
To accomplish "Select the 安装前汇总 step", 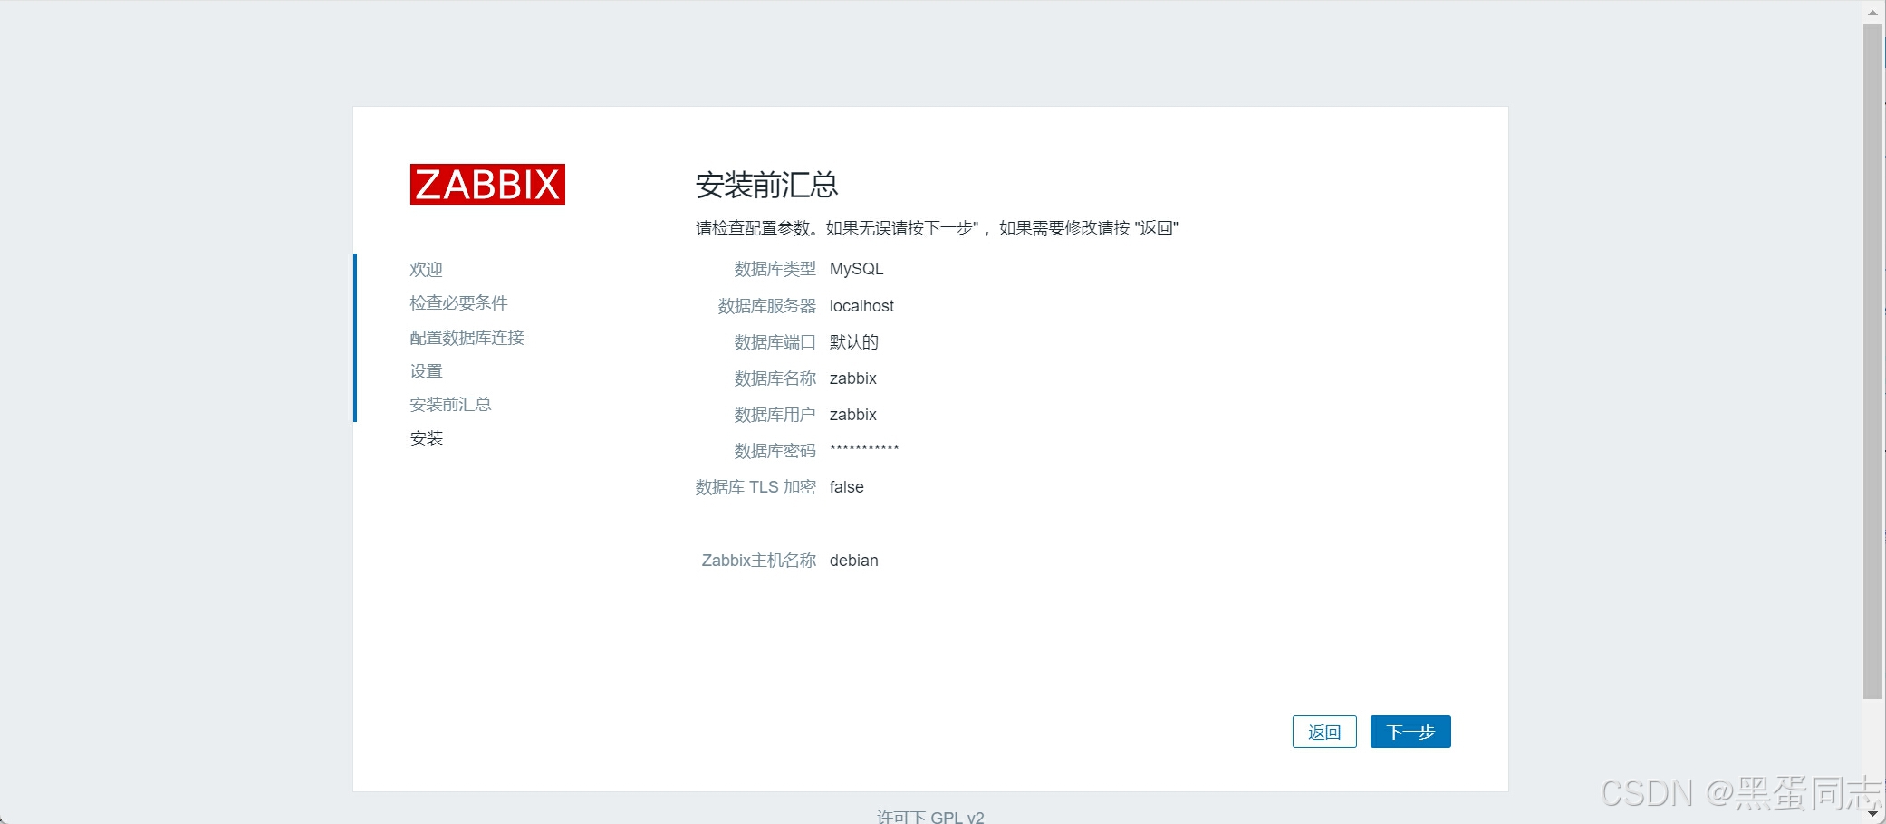I will [450, 404].
